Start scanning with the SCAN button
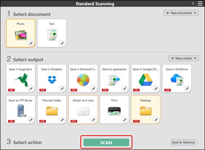The height and width of the screenshot is (150, 205). 106,143
